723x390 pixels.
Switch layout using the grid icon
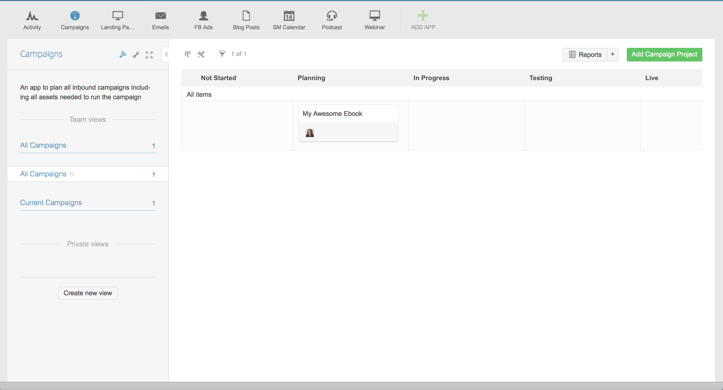(x=187, y=54)
